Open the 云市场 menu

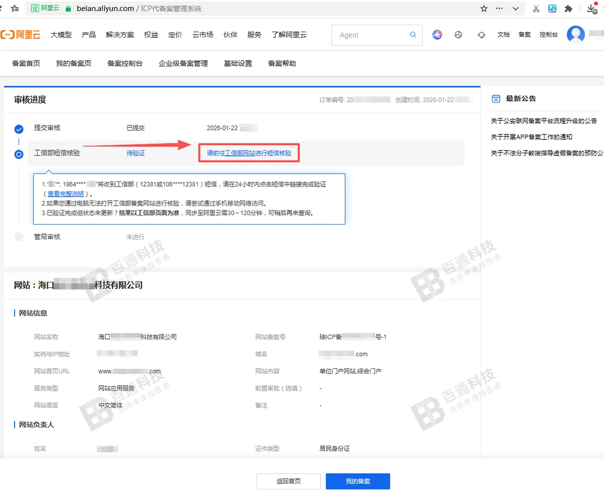[202, 35]
